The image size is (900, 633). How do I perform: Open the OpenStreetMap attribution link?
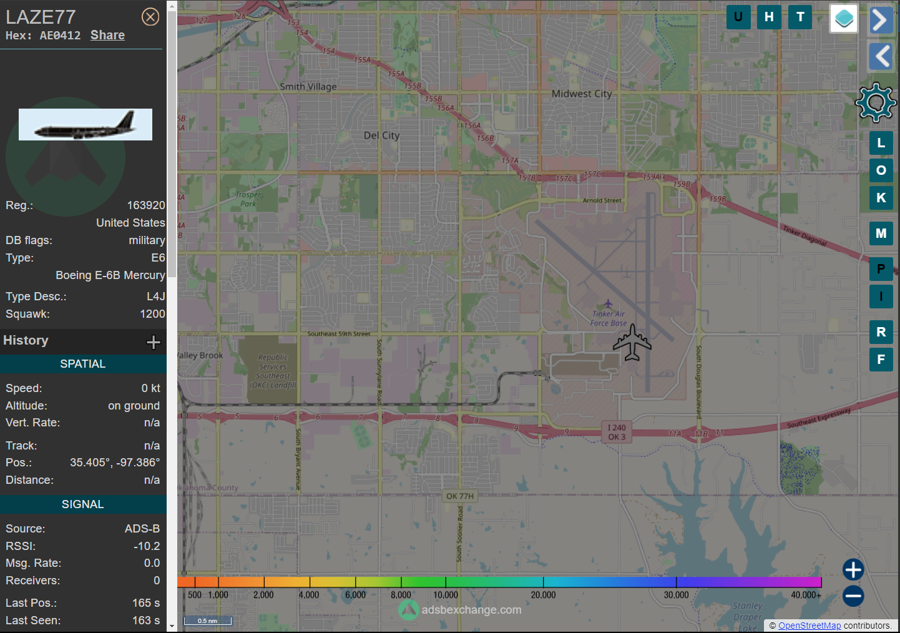pyautogui.click(x=810, y=626)
